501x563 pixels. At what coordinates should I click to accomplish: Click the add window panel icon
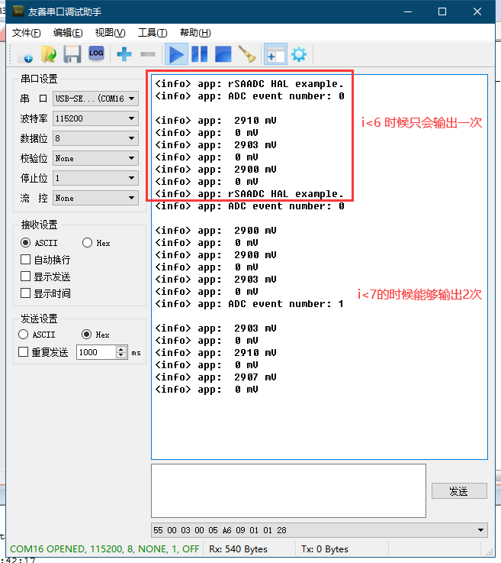click(275, 54)
